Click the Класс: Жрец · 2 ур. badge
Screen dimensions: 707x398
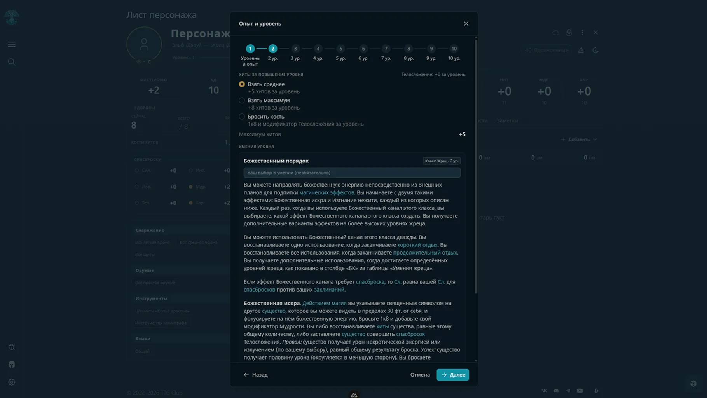[x=442, y=161]
